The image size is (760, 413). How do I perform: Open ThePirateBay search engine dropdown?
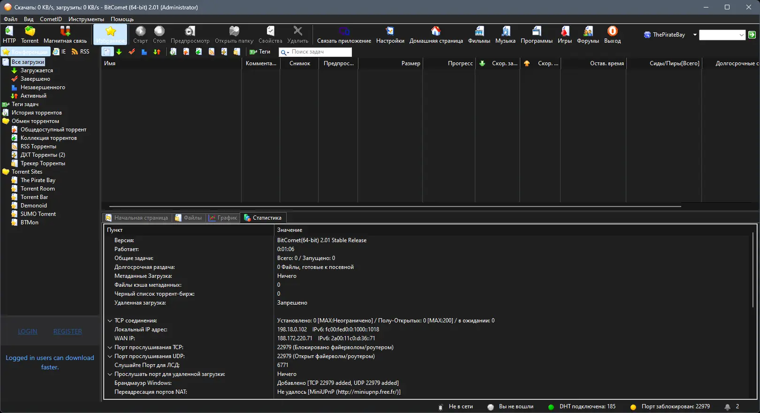click(x=695, y=35)
